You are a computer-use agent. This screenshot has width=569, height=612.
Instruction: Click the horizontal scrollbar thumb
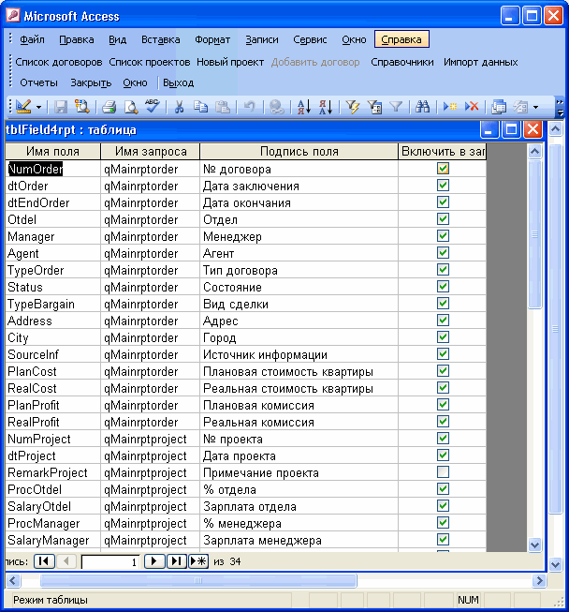pyautogui.click(x=198, y=580)
